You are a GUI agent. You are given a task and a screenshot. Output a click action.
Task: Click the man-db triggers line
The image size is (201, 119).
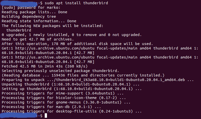51,107
